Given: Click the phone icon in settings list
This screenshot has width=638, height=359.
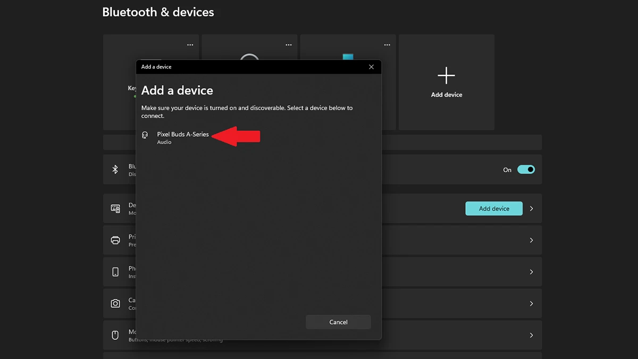Looking at the screenshot, I should (x=115, y=272).
